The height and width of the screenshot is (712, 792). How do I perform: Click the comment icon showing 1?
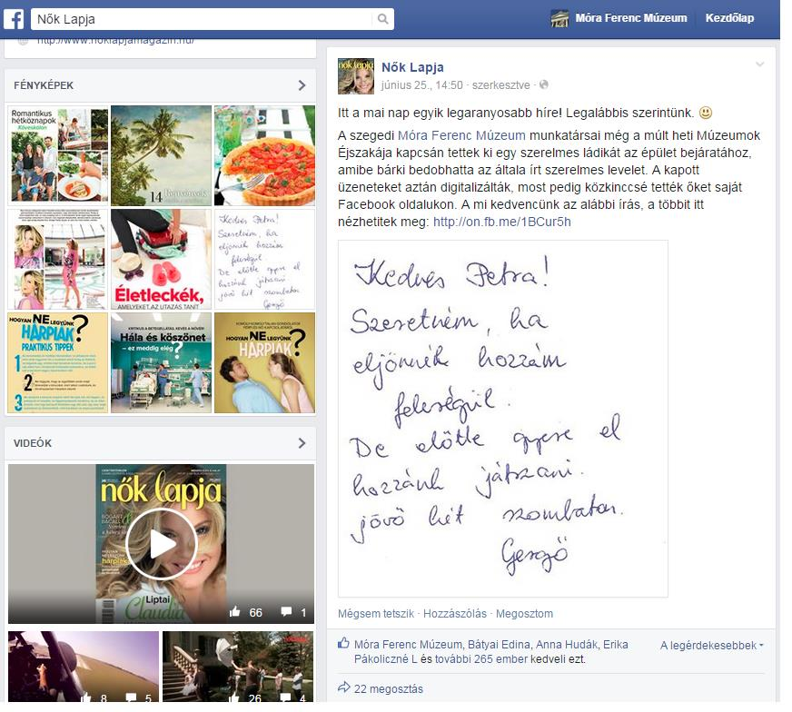286,612
